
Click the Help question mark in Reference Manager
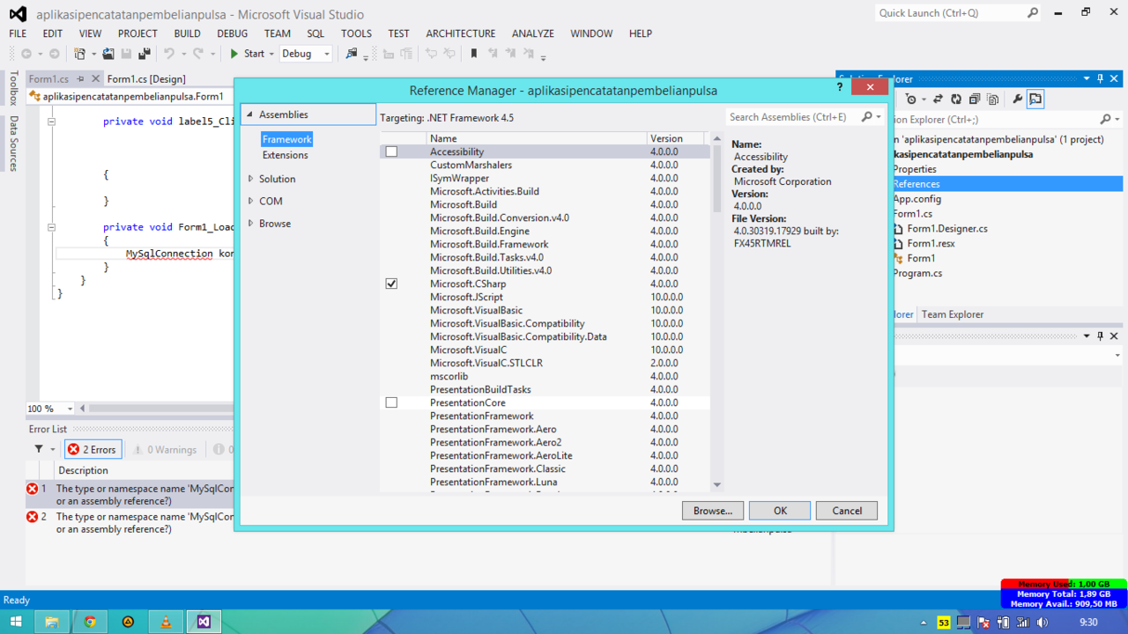pos(839,87)
